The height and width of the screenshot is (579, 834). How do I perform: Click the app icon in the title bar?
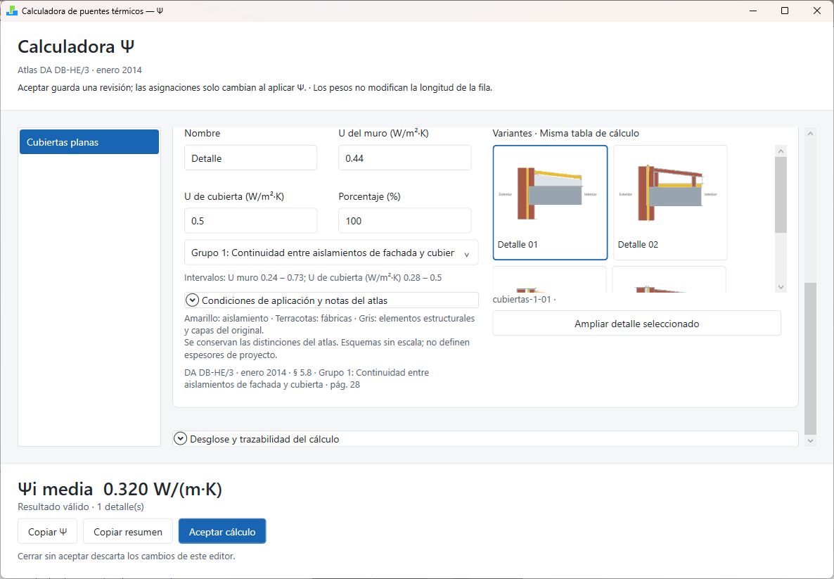(x=12, y=11)
